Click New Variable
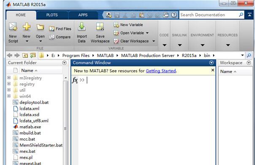 128,25
